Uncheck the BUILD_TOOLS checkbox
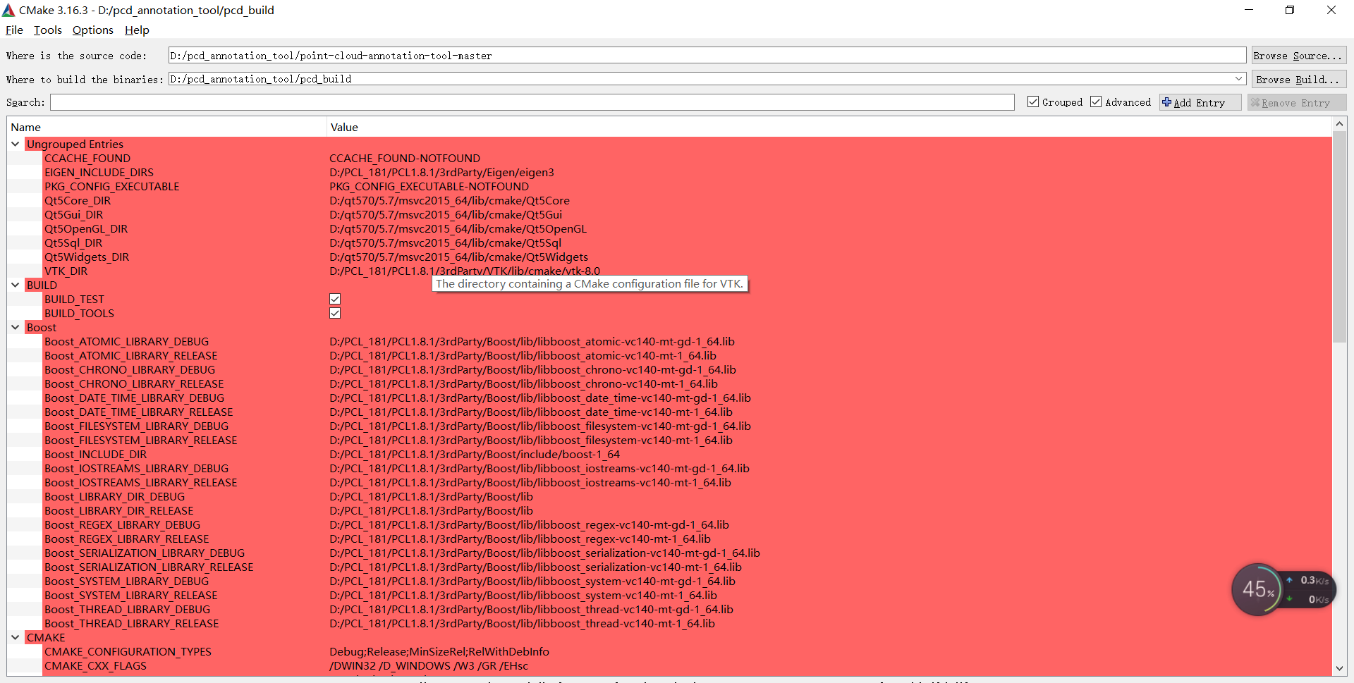Screen dimensions: 1354x683 [x=335, y=313]
